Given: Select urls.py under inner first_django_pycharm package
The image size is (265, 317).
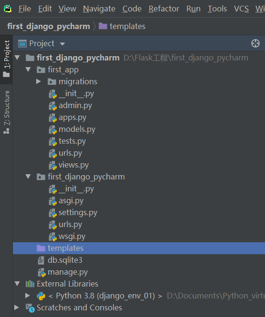Looking at the screenshot, I should click(70, 225).
